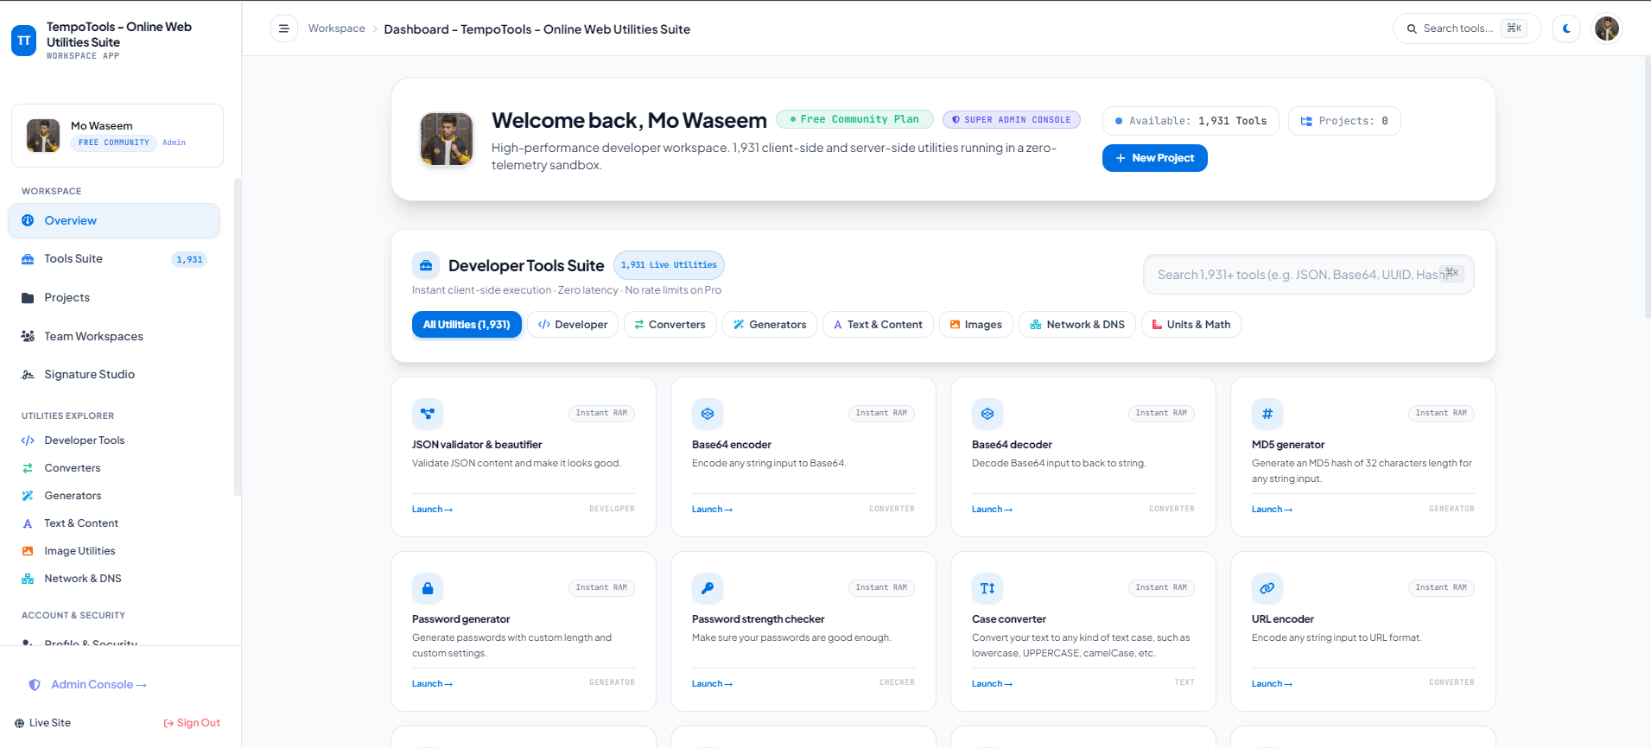Open the Search tools box in header
Viewport: 1651px width, 748px height.
tap(1467, 29)
